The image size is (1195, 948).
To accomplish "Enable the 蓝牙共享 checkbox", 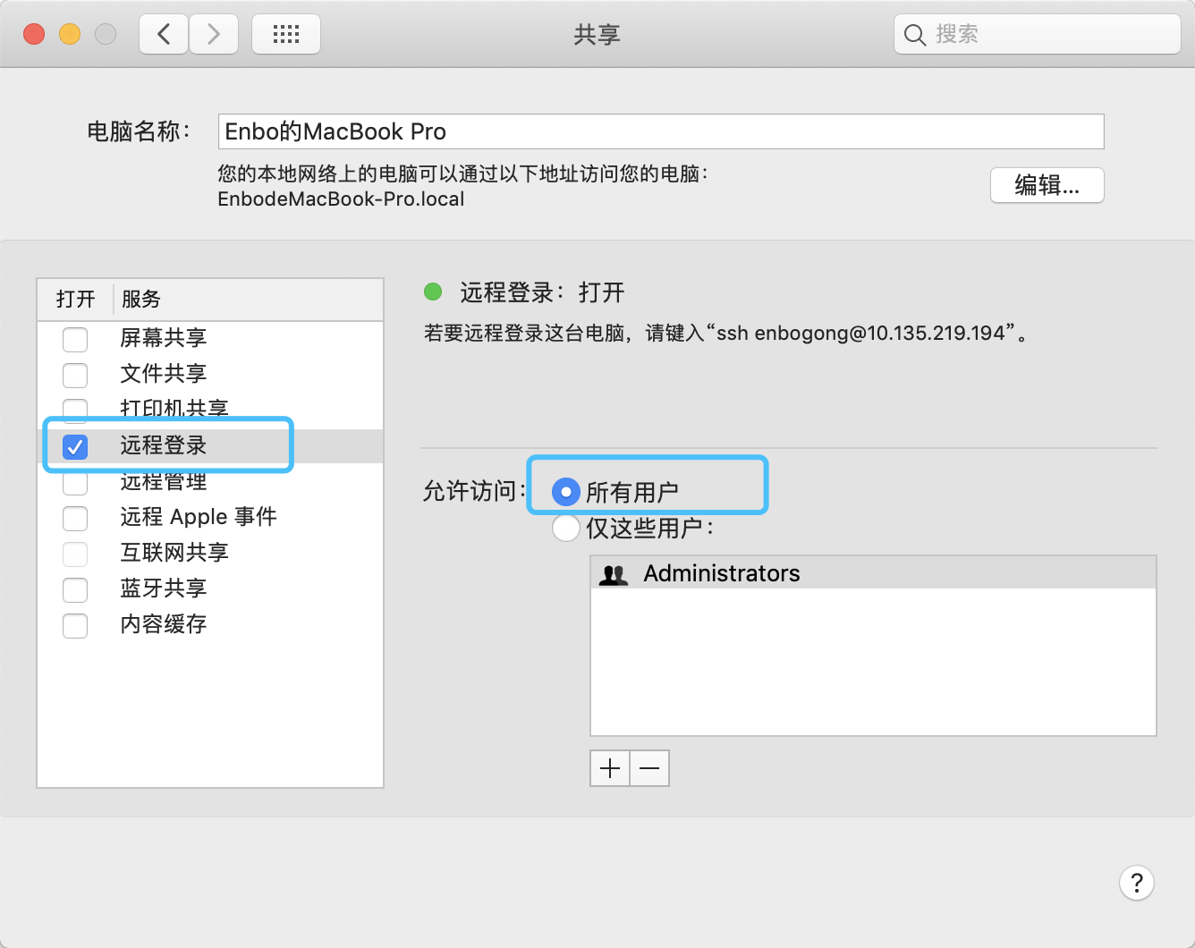I will (75, 589).
